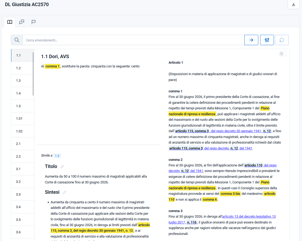Edit the Sintesi with pencil icon

click(x=64, y=192)
